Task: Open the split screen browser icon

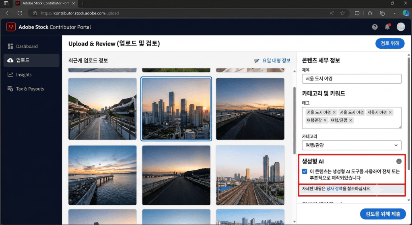Action: coord(357,13)
